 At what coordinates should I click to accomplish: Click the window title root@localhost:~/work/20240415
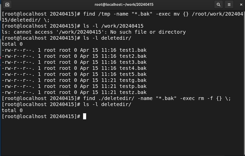[124, 5]
